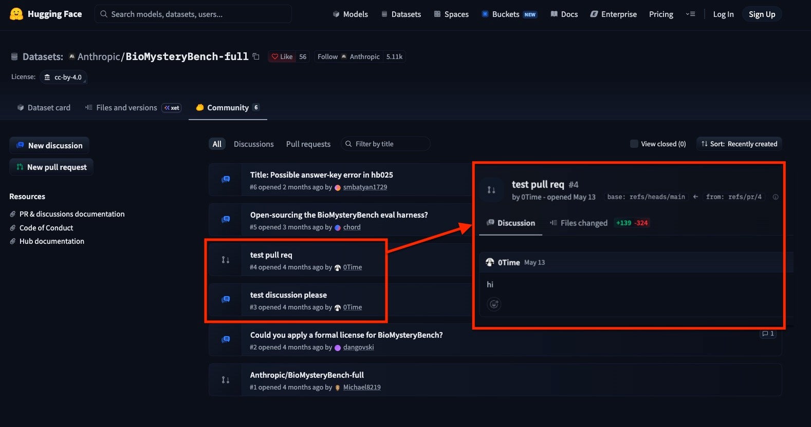Click the Anthropic avatar beside the dataset title
This screenshot has width=811, height=427.
[72, 56]
